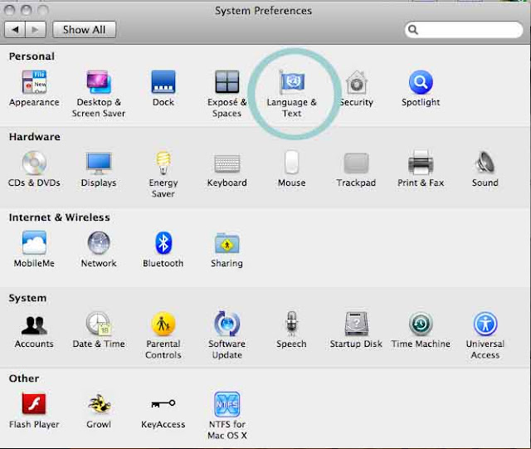
Task: Minimize the System Preferences window
Action: click(x=26, y=10)
